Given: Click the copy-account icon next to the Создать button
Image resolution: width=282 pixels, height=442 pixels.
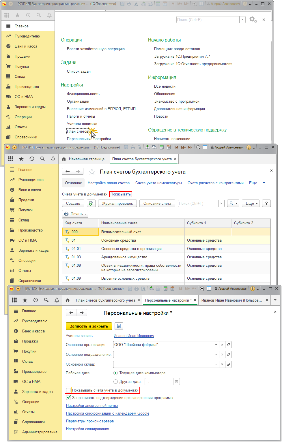Looking at the screenshot, I should [91, 204].
